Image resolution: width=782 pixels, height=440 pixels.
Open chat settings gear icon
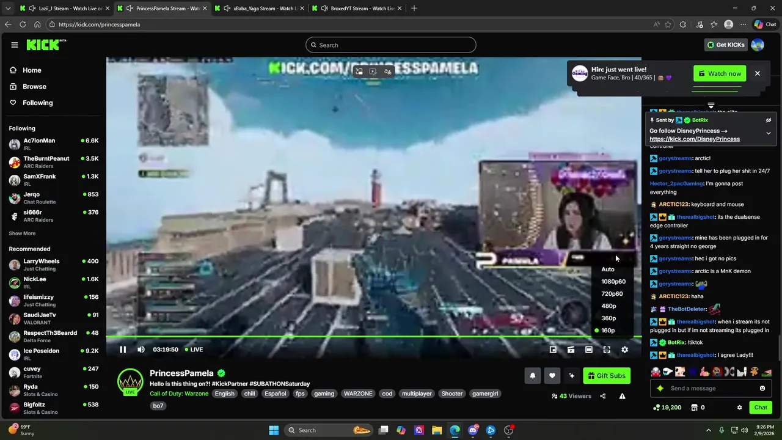(x=739, y=408)
